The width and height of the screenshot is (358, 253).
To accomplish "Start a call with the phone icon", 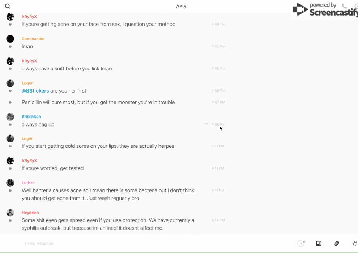I will tap(344, 6).
